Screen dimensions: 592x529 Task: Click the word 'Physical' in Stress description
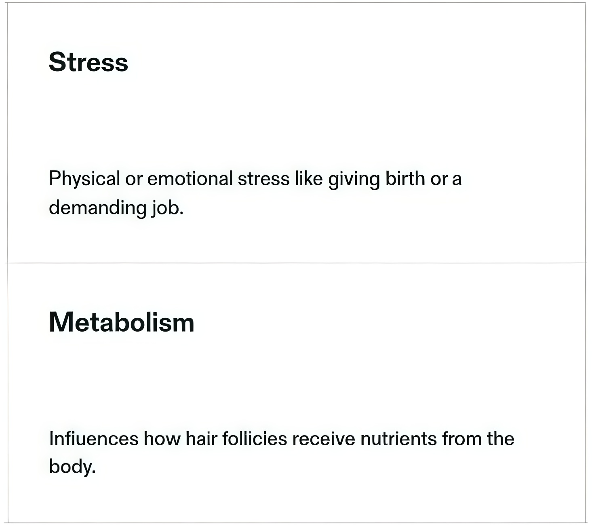pyautogui.click(x=84, y=179)
